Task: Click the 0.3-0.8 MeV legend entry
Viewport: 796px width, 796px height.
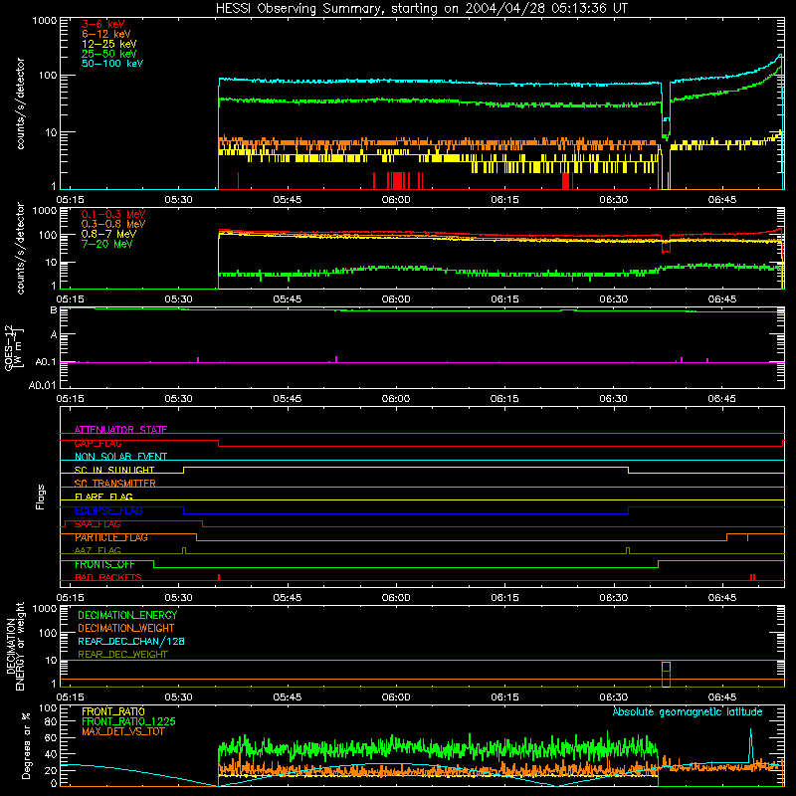Action: (x=113, y=224)
